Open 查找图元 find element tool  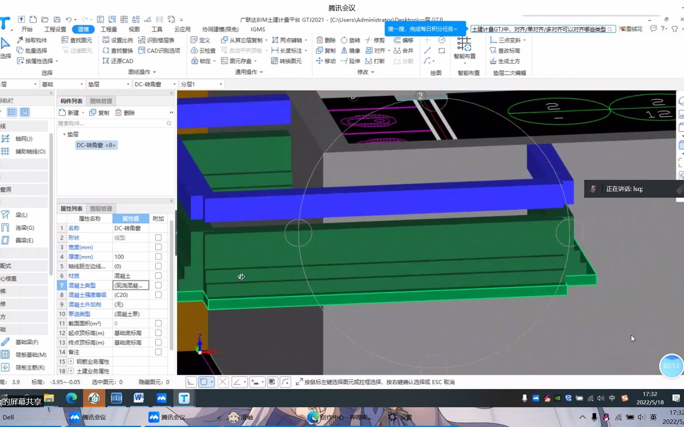coord(77,40)
